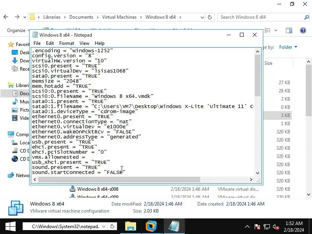Open the Notepad View menu
This screenshot has width=312, height=234.
[84, 43]
